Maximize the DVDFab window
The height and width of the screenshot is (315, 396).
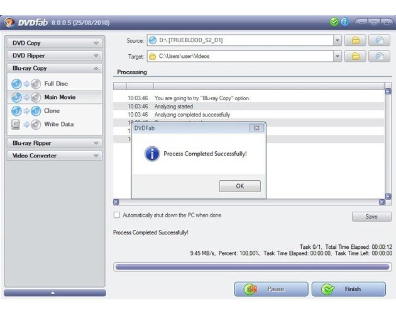pos(374,22)
